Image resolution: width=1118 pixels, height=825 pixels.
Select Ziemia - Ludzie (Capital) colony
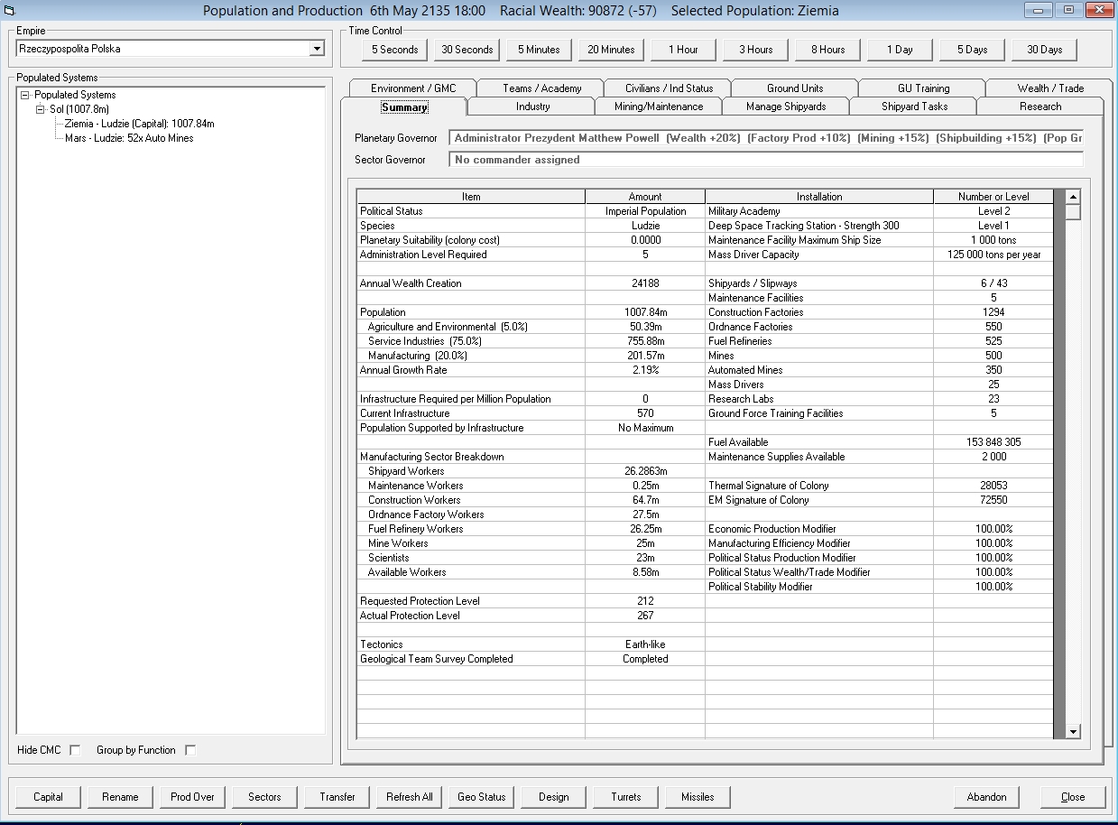[x=139, y=124]
